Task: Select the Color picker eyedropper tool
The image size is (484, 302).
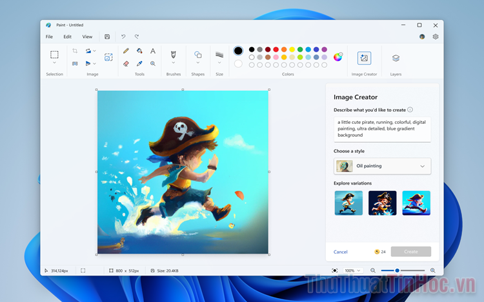Action: coord(139,64)
